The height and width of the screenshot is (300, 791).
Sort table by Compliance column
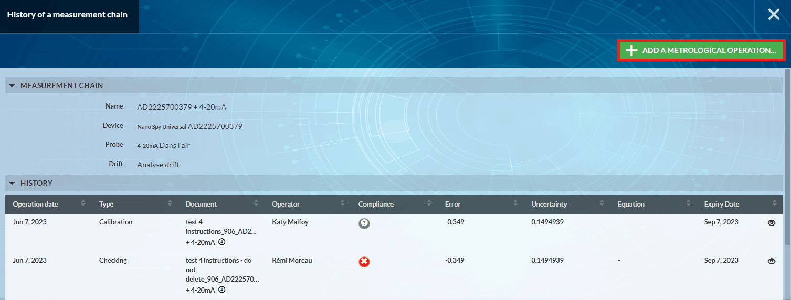point(429,204)
